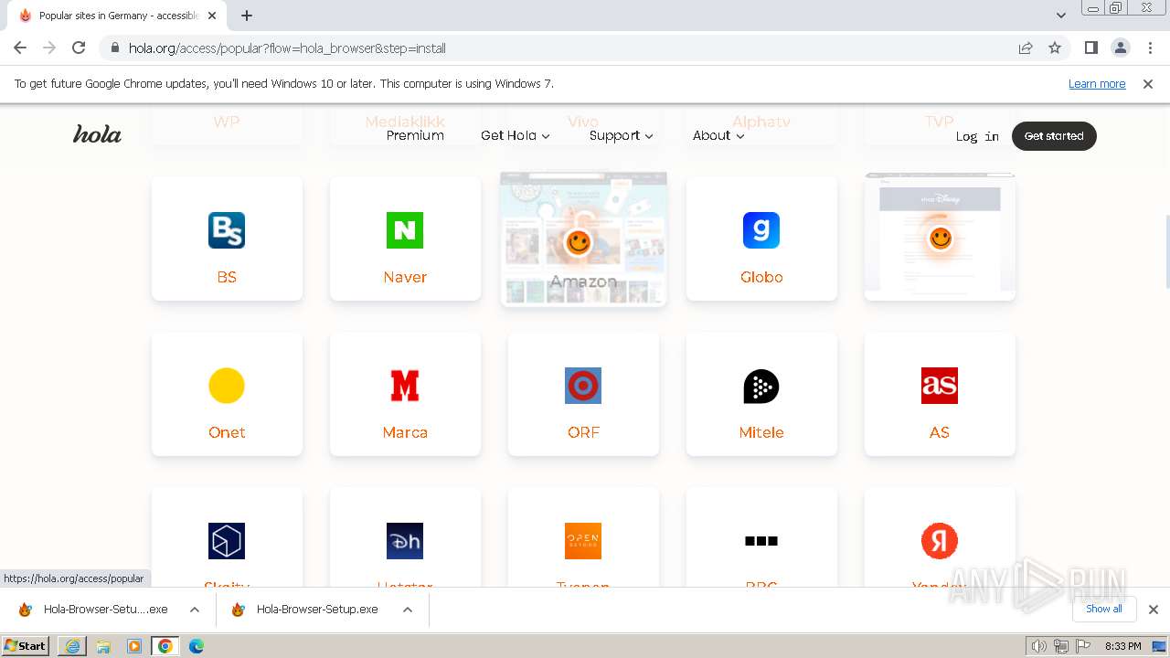
Task: Expand the About menu
Action: point(718,135)
